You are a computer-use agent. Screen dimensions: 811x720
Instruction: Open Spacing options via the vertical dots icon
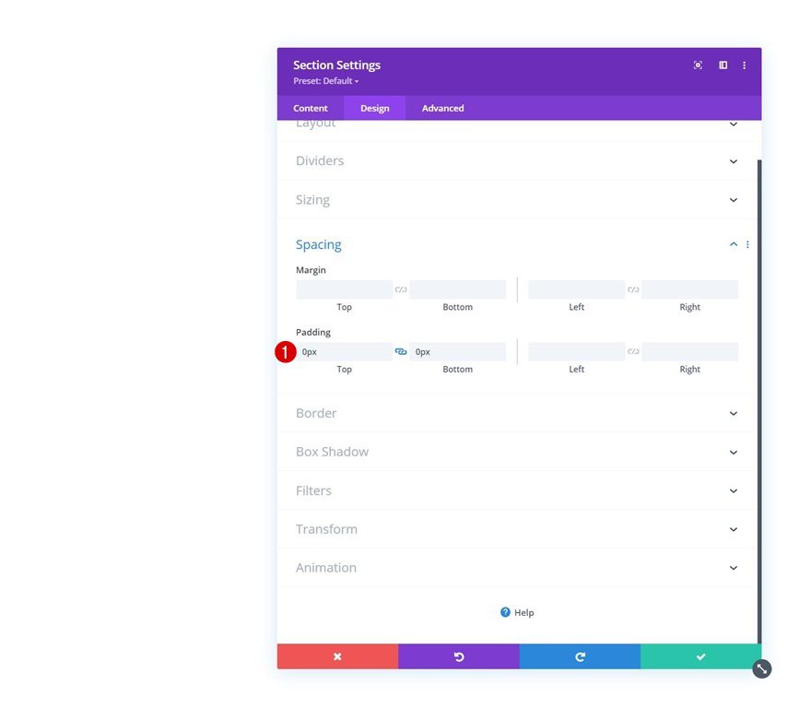747,244
